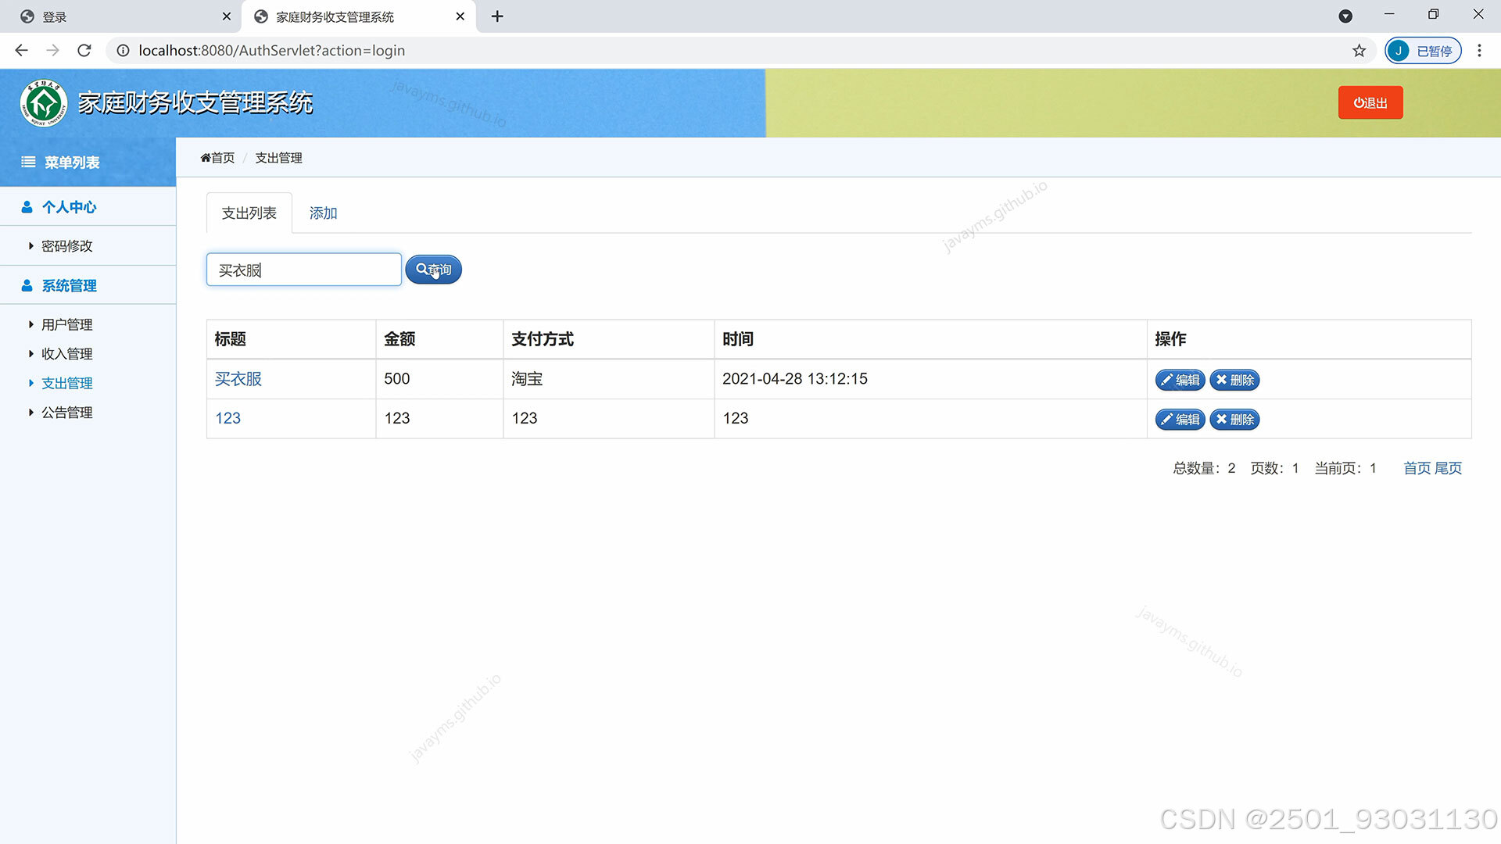Go to 首页 pagination link
The image size is (1501, 844).
[1417, 468]
